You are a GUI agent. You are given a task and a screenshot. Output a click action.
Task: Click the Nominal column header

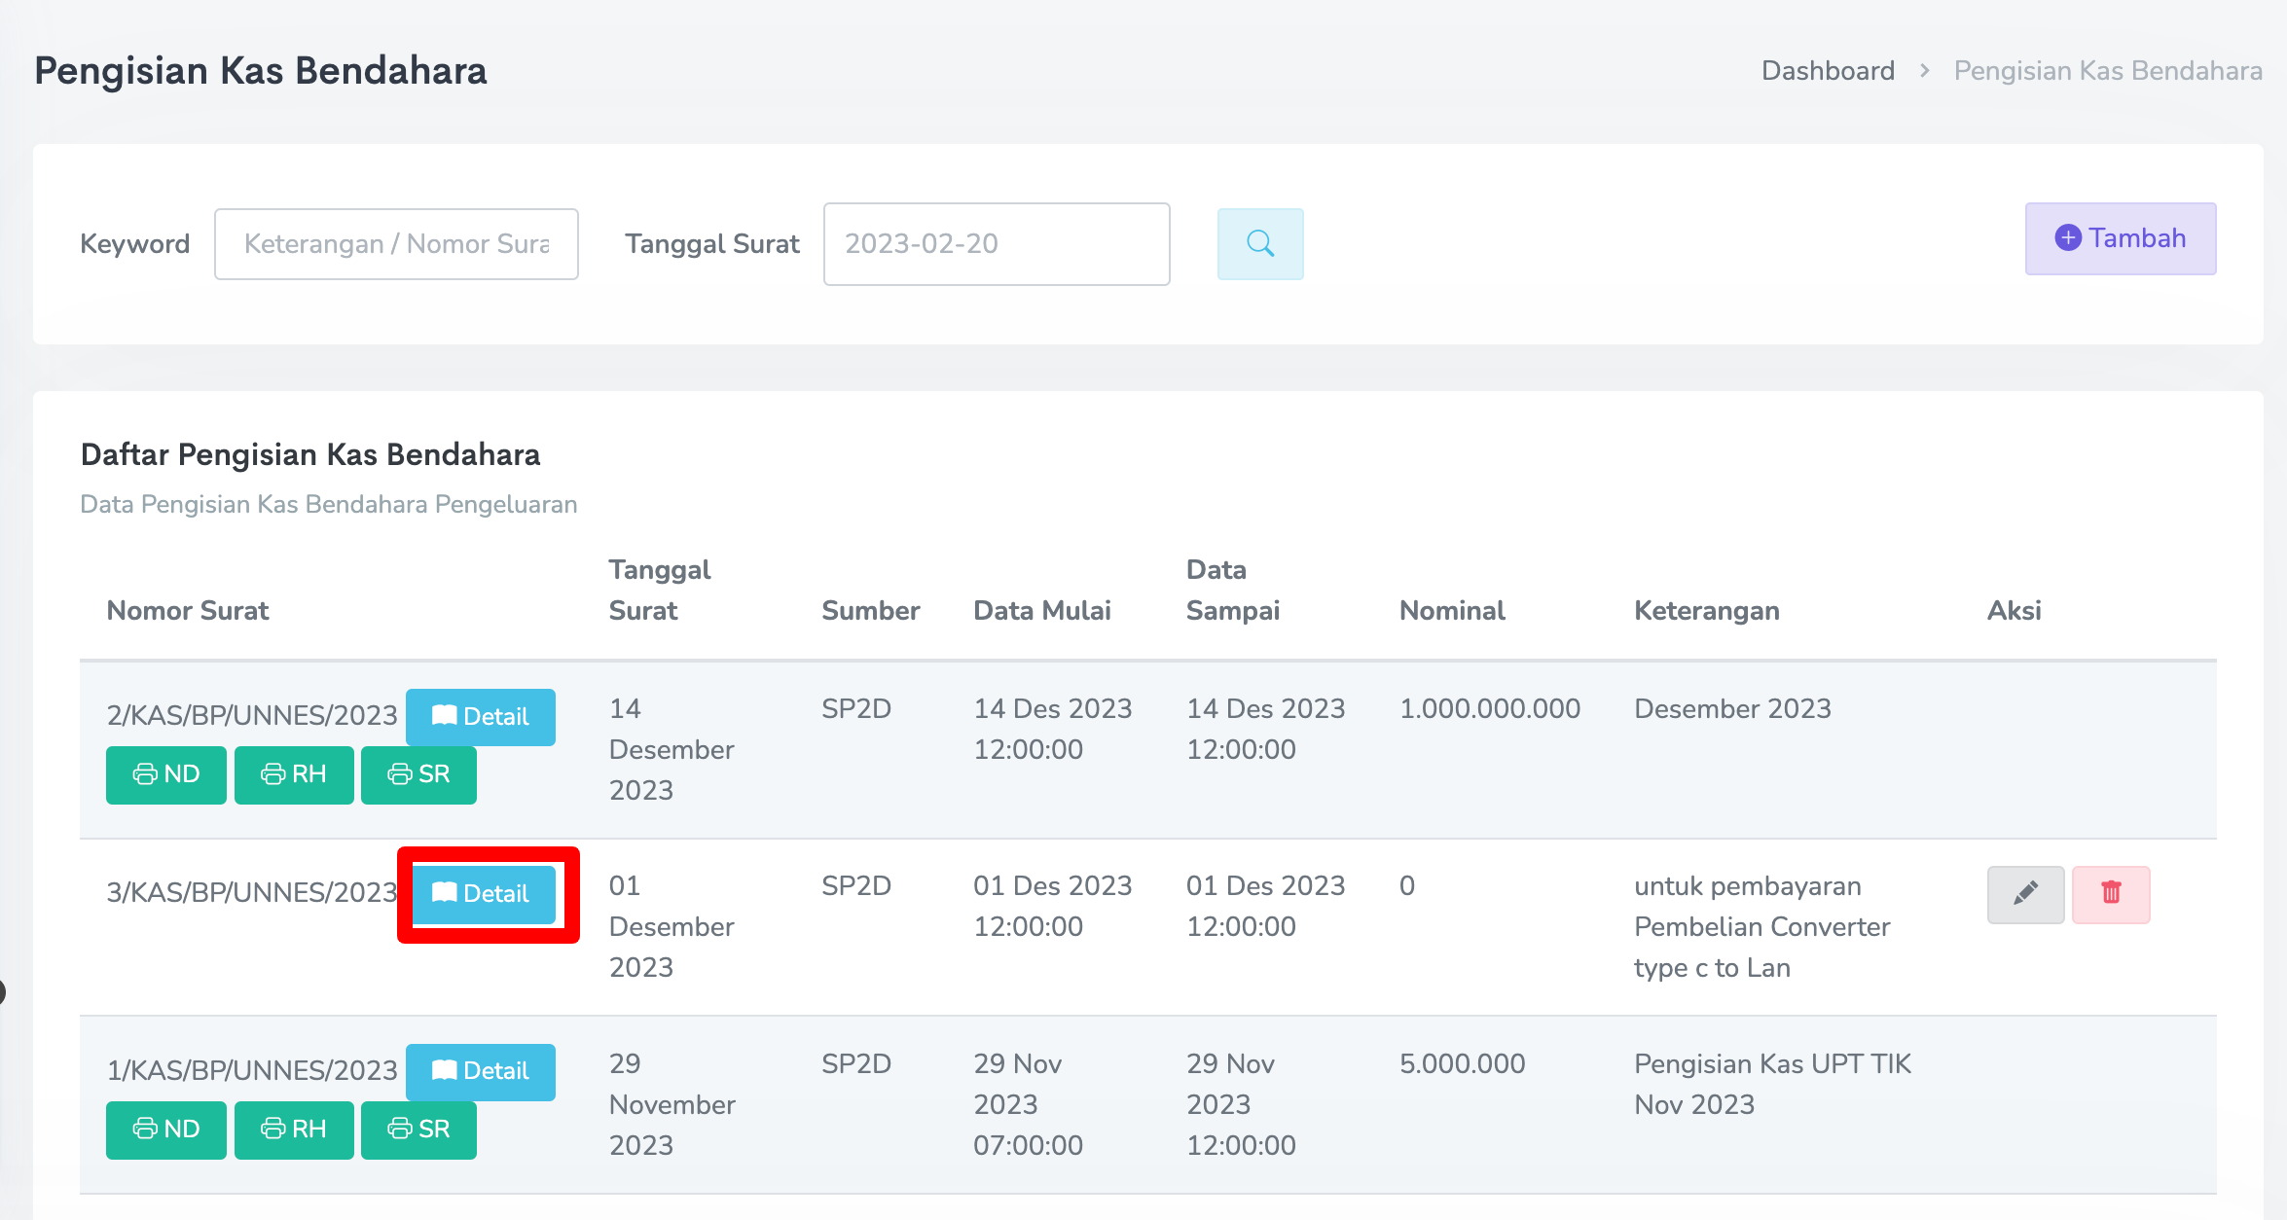[1452, 611]
